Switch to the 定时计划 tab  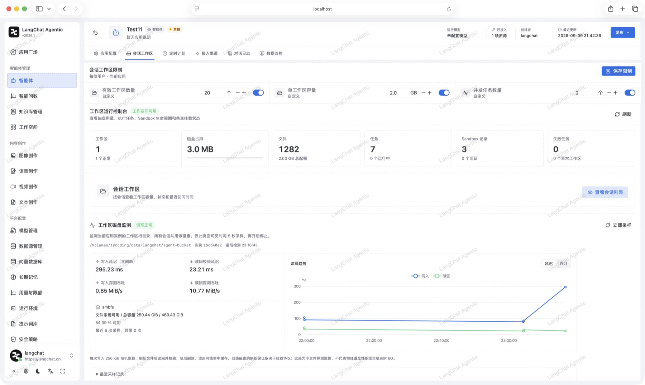coord(174,53)
